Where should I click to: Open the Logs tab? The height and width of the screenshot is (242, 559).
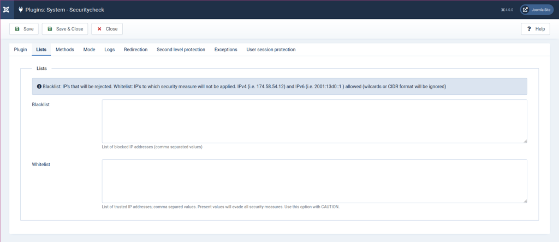109,50
